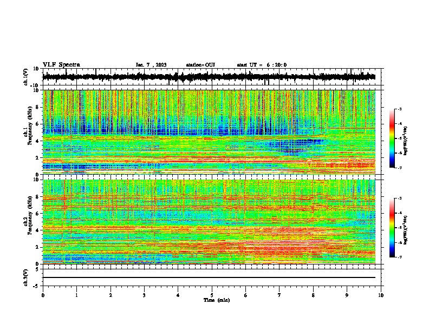Click the 8 kHz tick of ch.2 spectrogram
Viewport: 429px width, 331px height.
(x=38, y=197)
